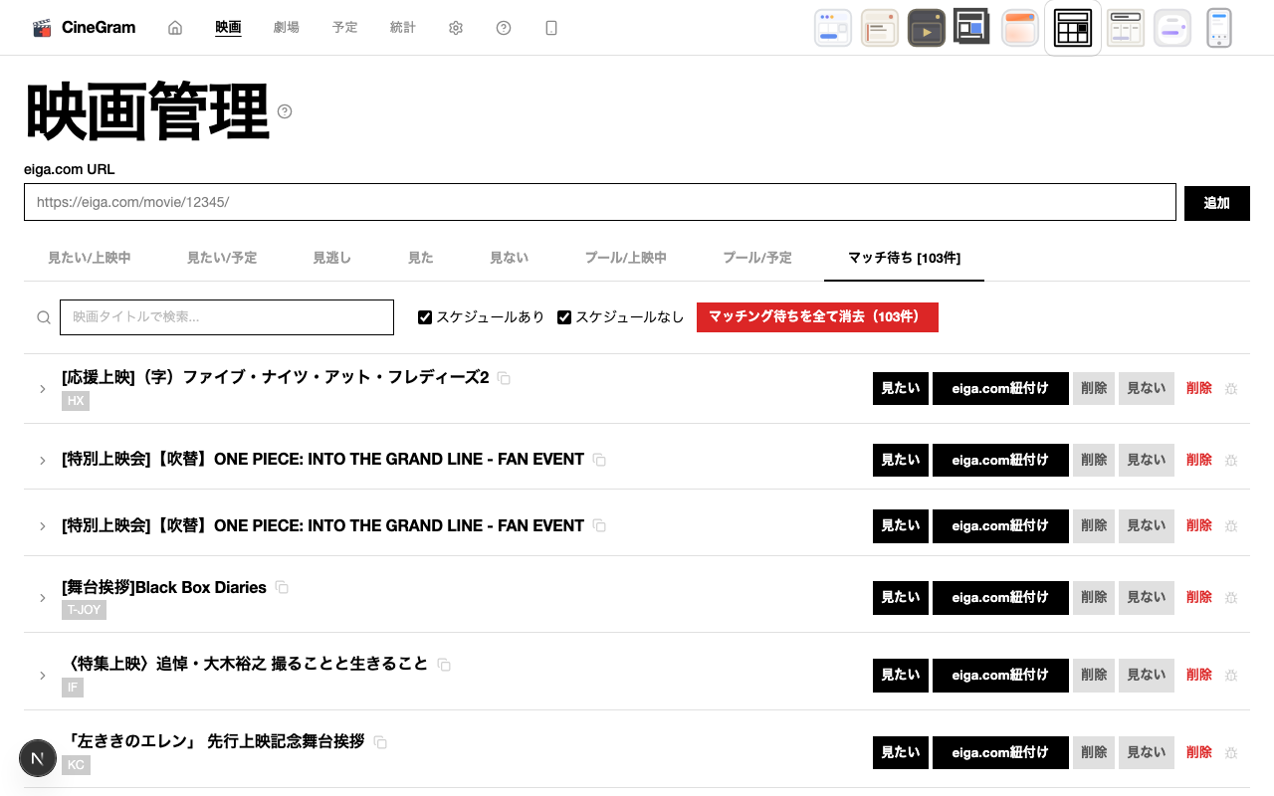This screenshot has height=796, width=1274.
Task: Click the Next.js N badge icon
Action: point(38,759)
